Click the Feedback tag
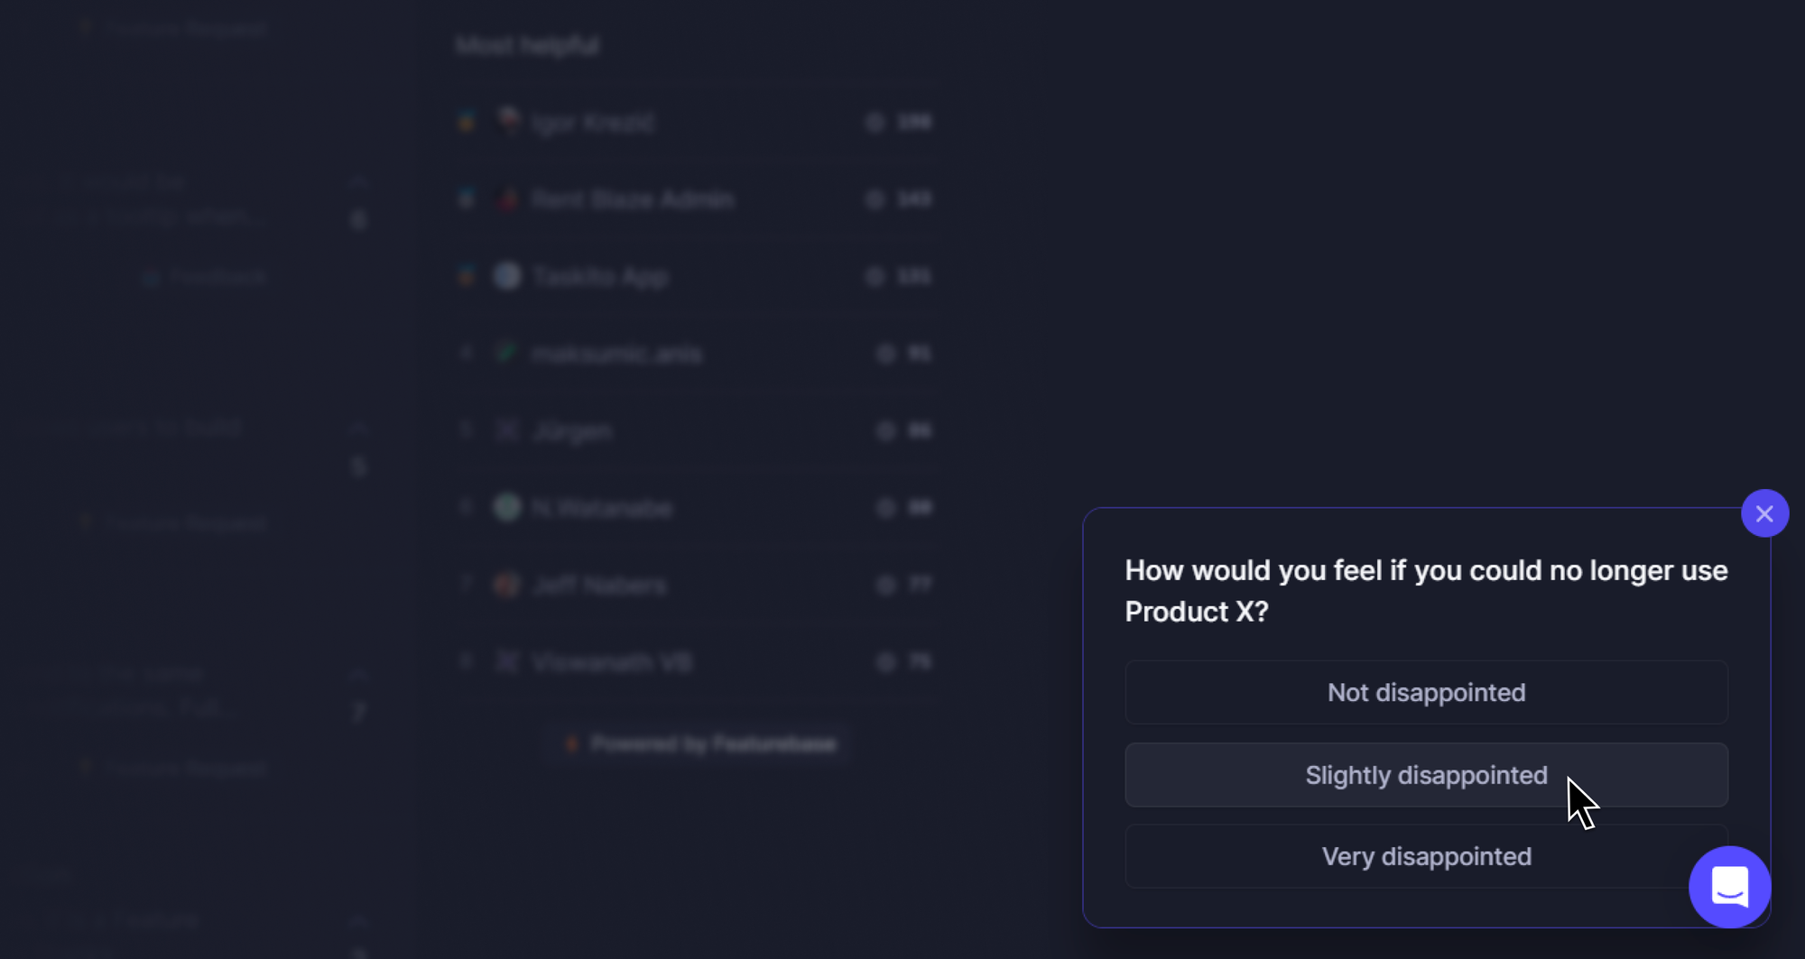 tap(205, 277)
